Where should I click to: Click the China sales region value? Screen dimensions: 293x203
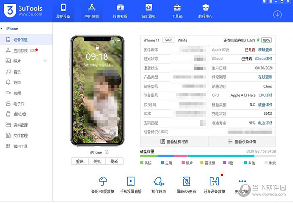[x=268, y=86]
